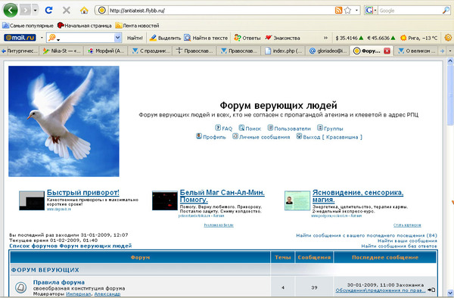Open the navigation history dropdown arrow

pos(35,11)
